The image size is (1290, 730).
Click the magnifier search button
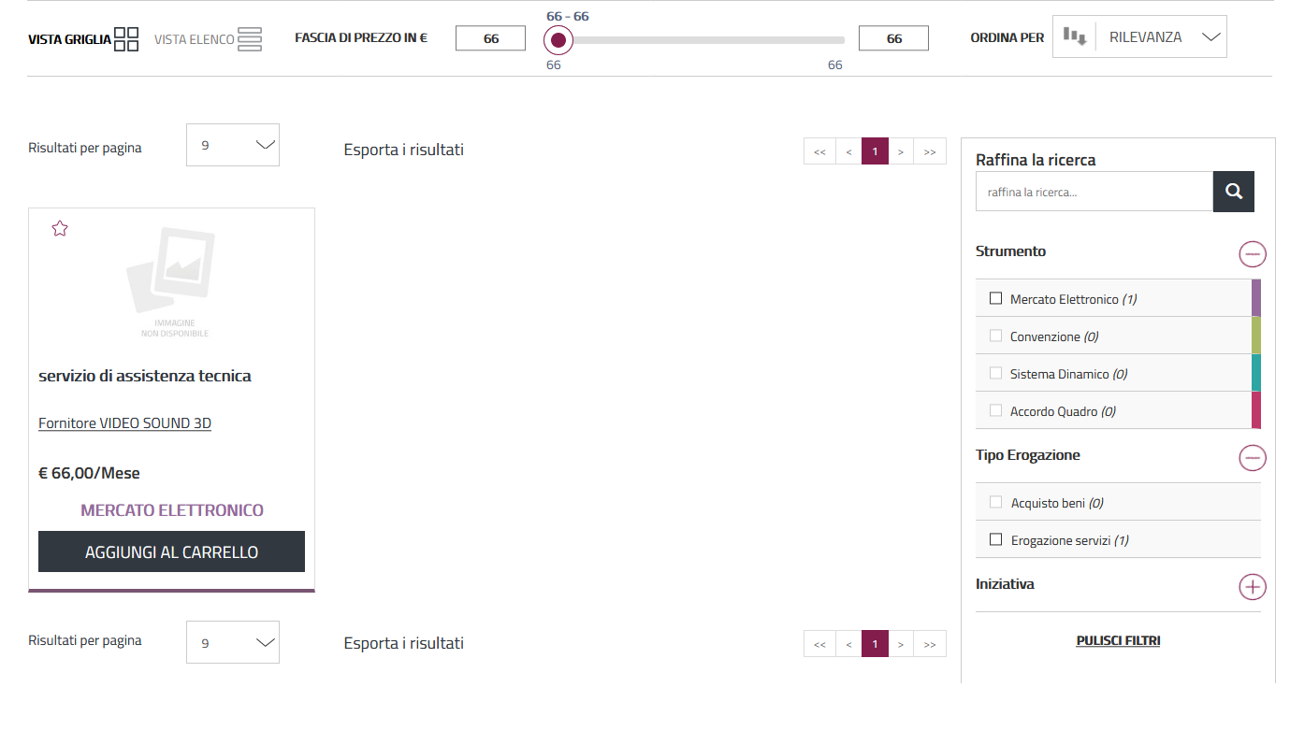[1233, 192]
